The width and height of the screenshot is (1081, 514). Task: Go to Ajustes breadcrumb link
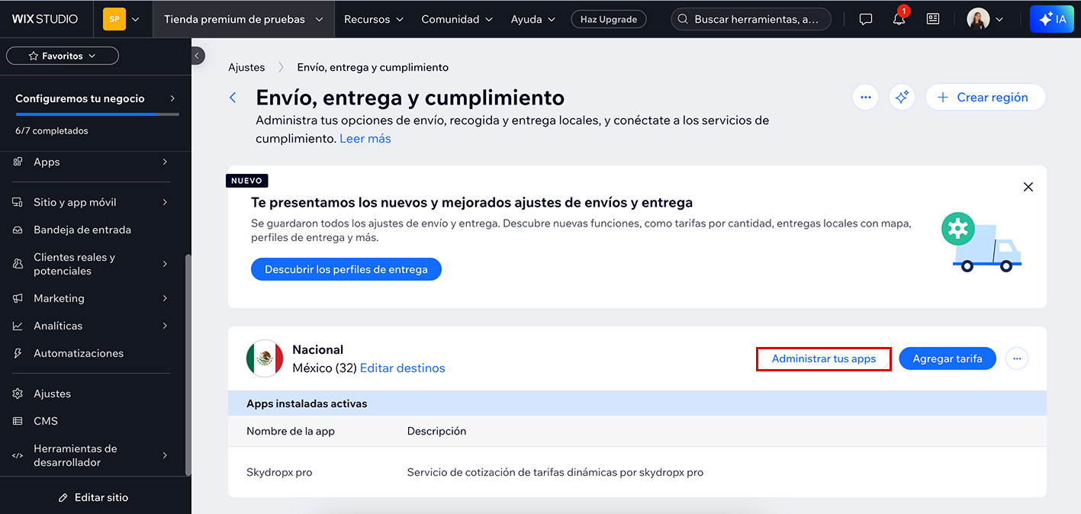246,67
